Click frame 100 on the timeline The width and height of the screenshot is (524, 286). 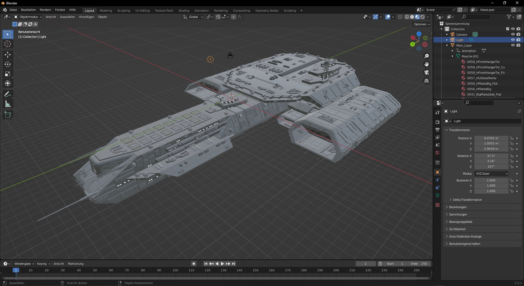point(175,270)
